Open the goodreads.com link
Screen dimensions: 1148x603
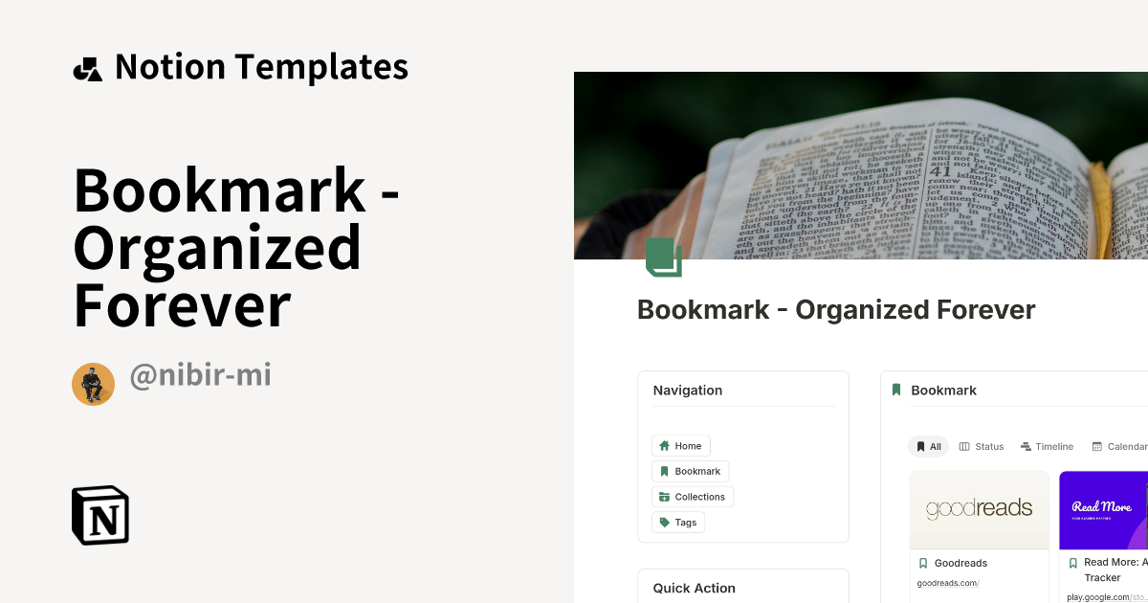pos(948,583)
